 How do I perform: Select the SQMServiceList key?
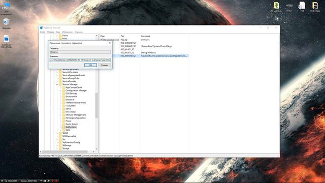coord(69,136)
